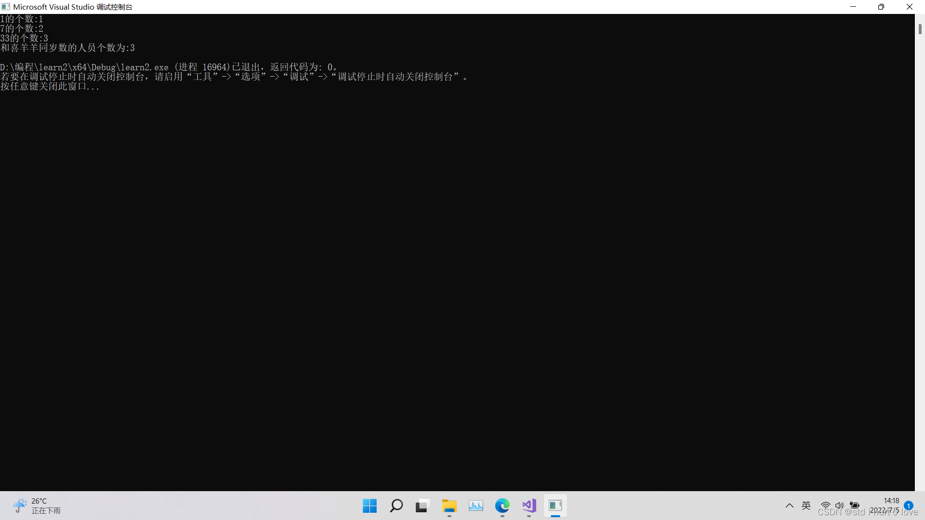Image resolution: width=925 pixels, height=520 pixels.
Task: Open taskbar Search
Action: tap(396, 506)
